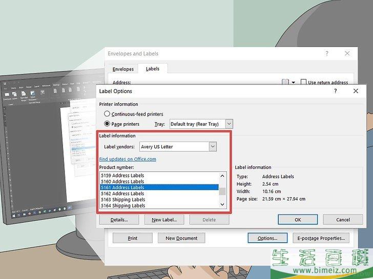This screenshot has width=373, height=279.
Task: Select Page printers radio button
Action: coord(107,124)
